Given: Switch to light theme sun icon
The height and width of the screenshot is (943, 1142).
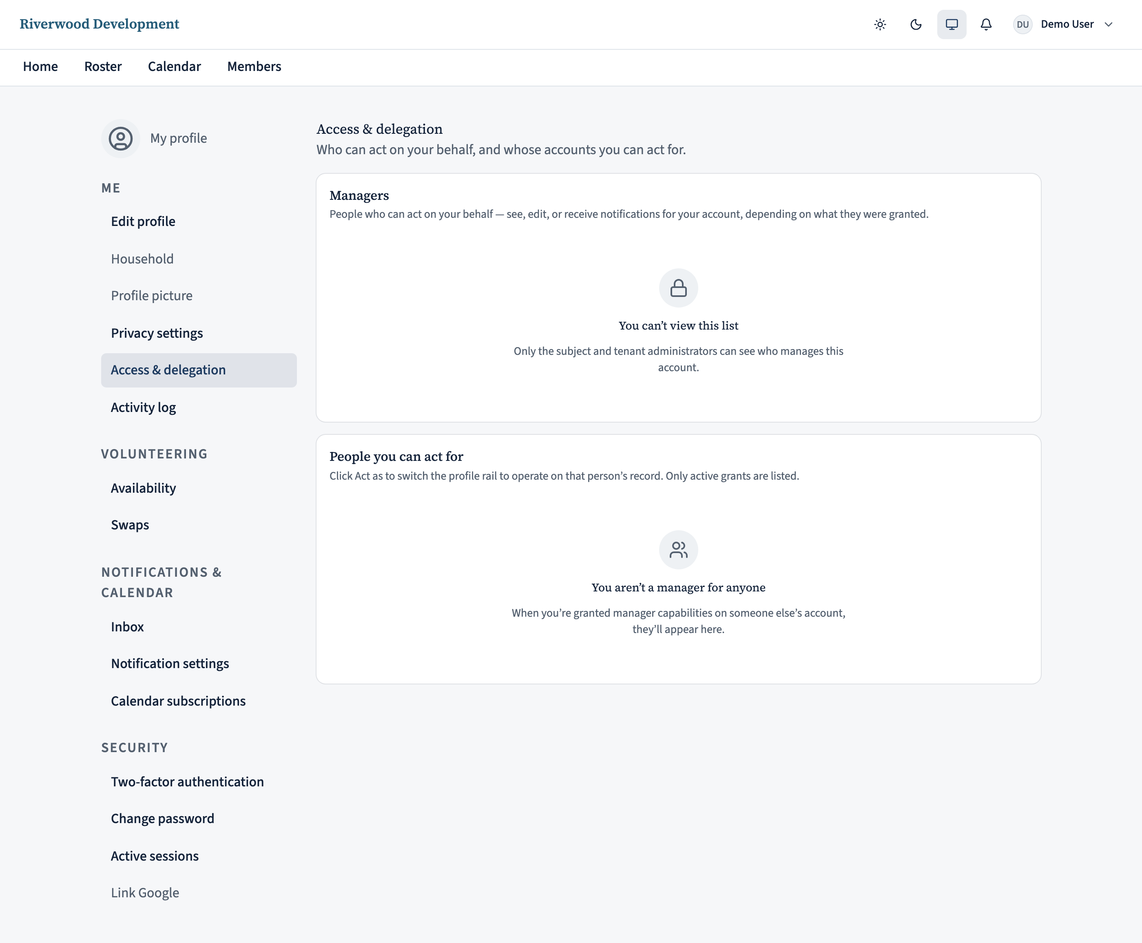Looking at the screenshot, I should [x=880, y=24].
